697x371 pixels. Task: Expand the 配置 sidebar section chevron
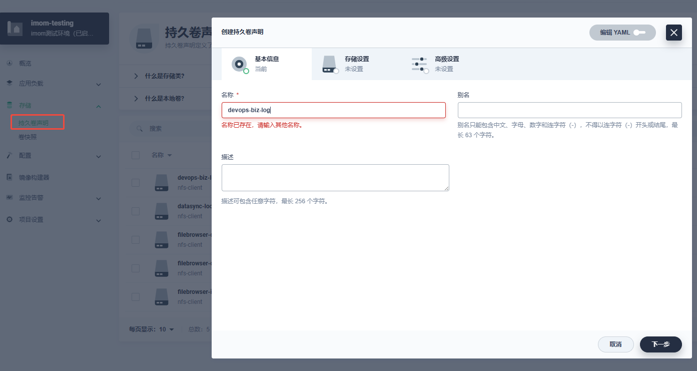click(x=99, y=156)
